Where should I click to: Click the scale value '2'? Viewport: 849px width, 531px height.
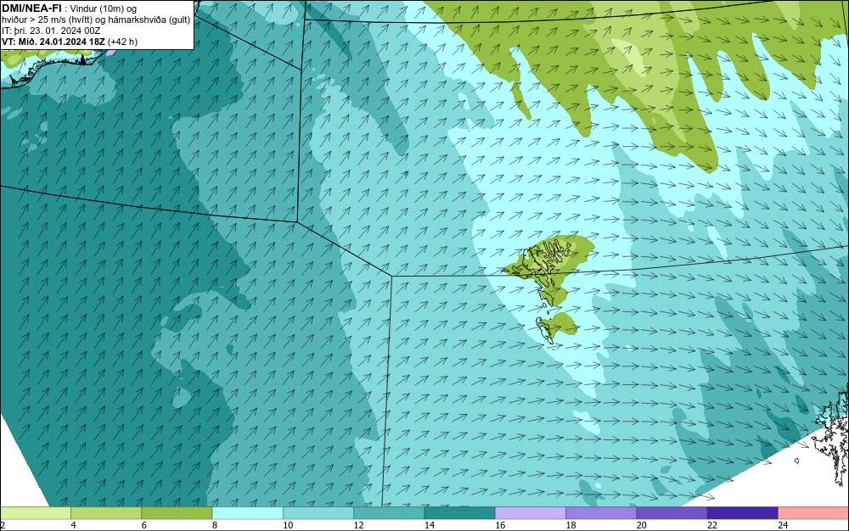3,525
